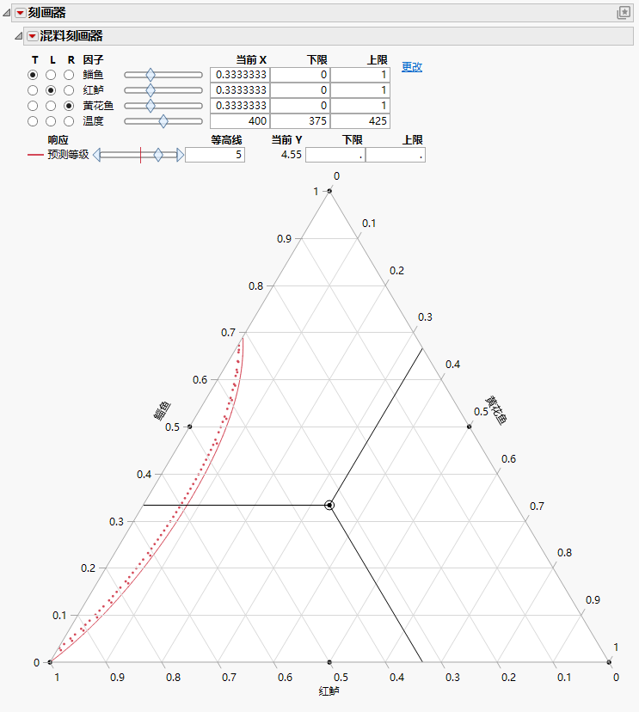Click the 鲻鱼 axis label on plot
This screenshot has width=639, height=712.
163,411
